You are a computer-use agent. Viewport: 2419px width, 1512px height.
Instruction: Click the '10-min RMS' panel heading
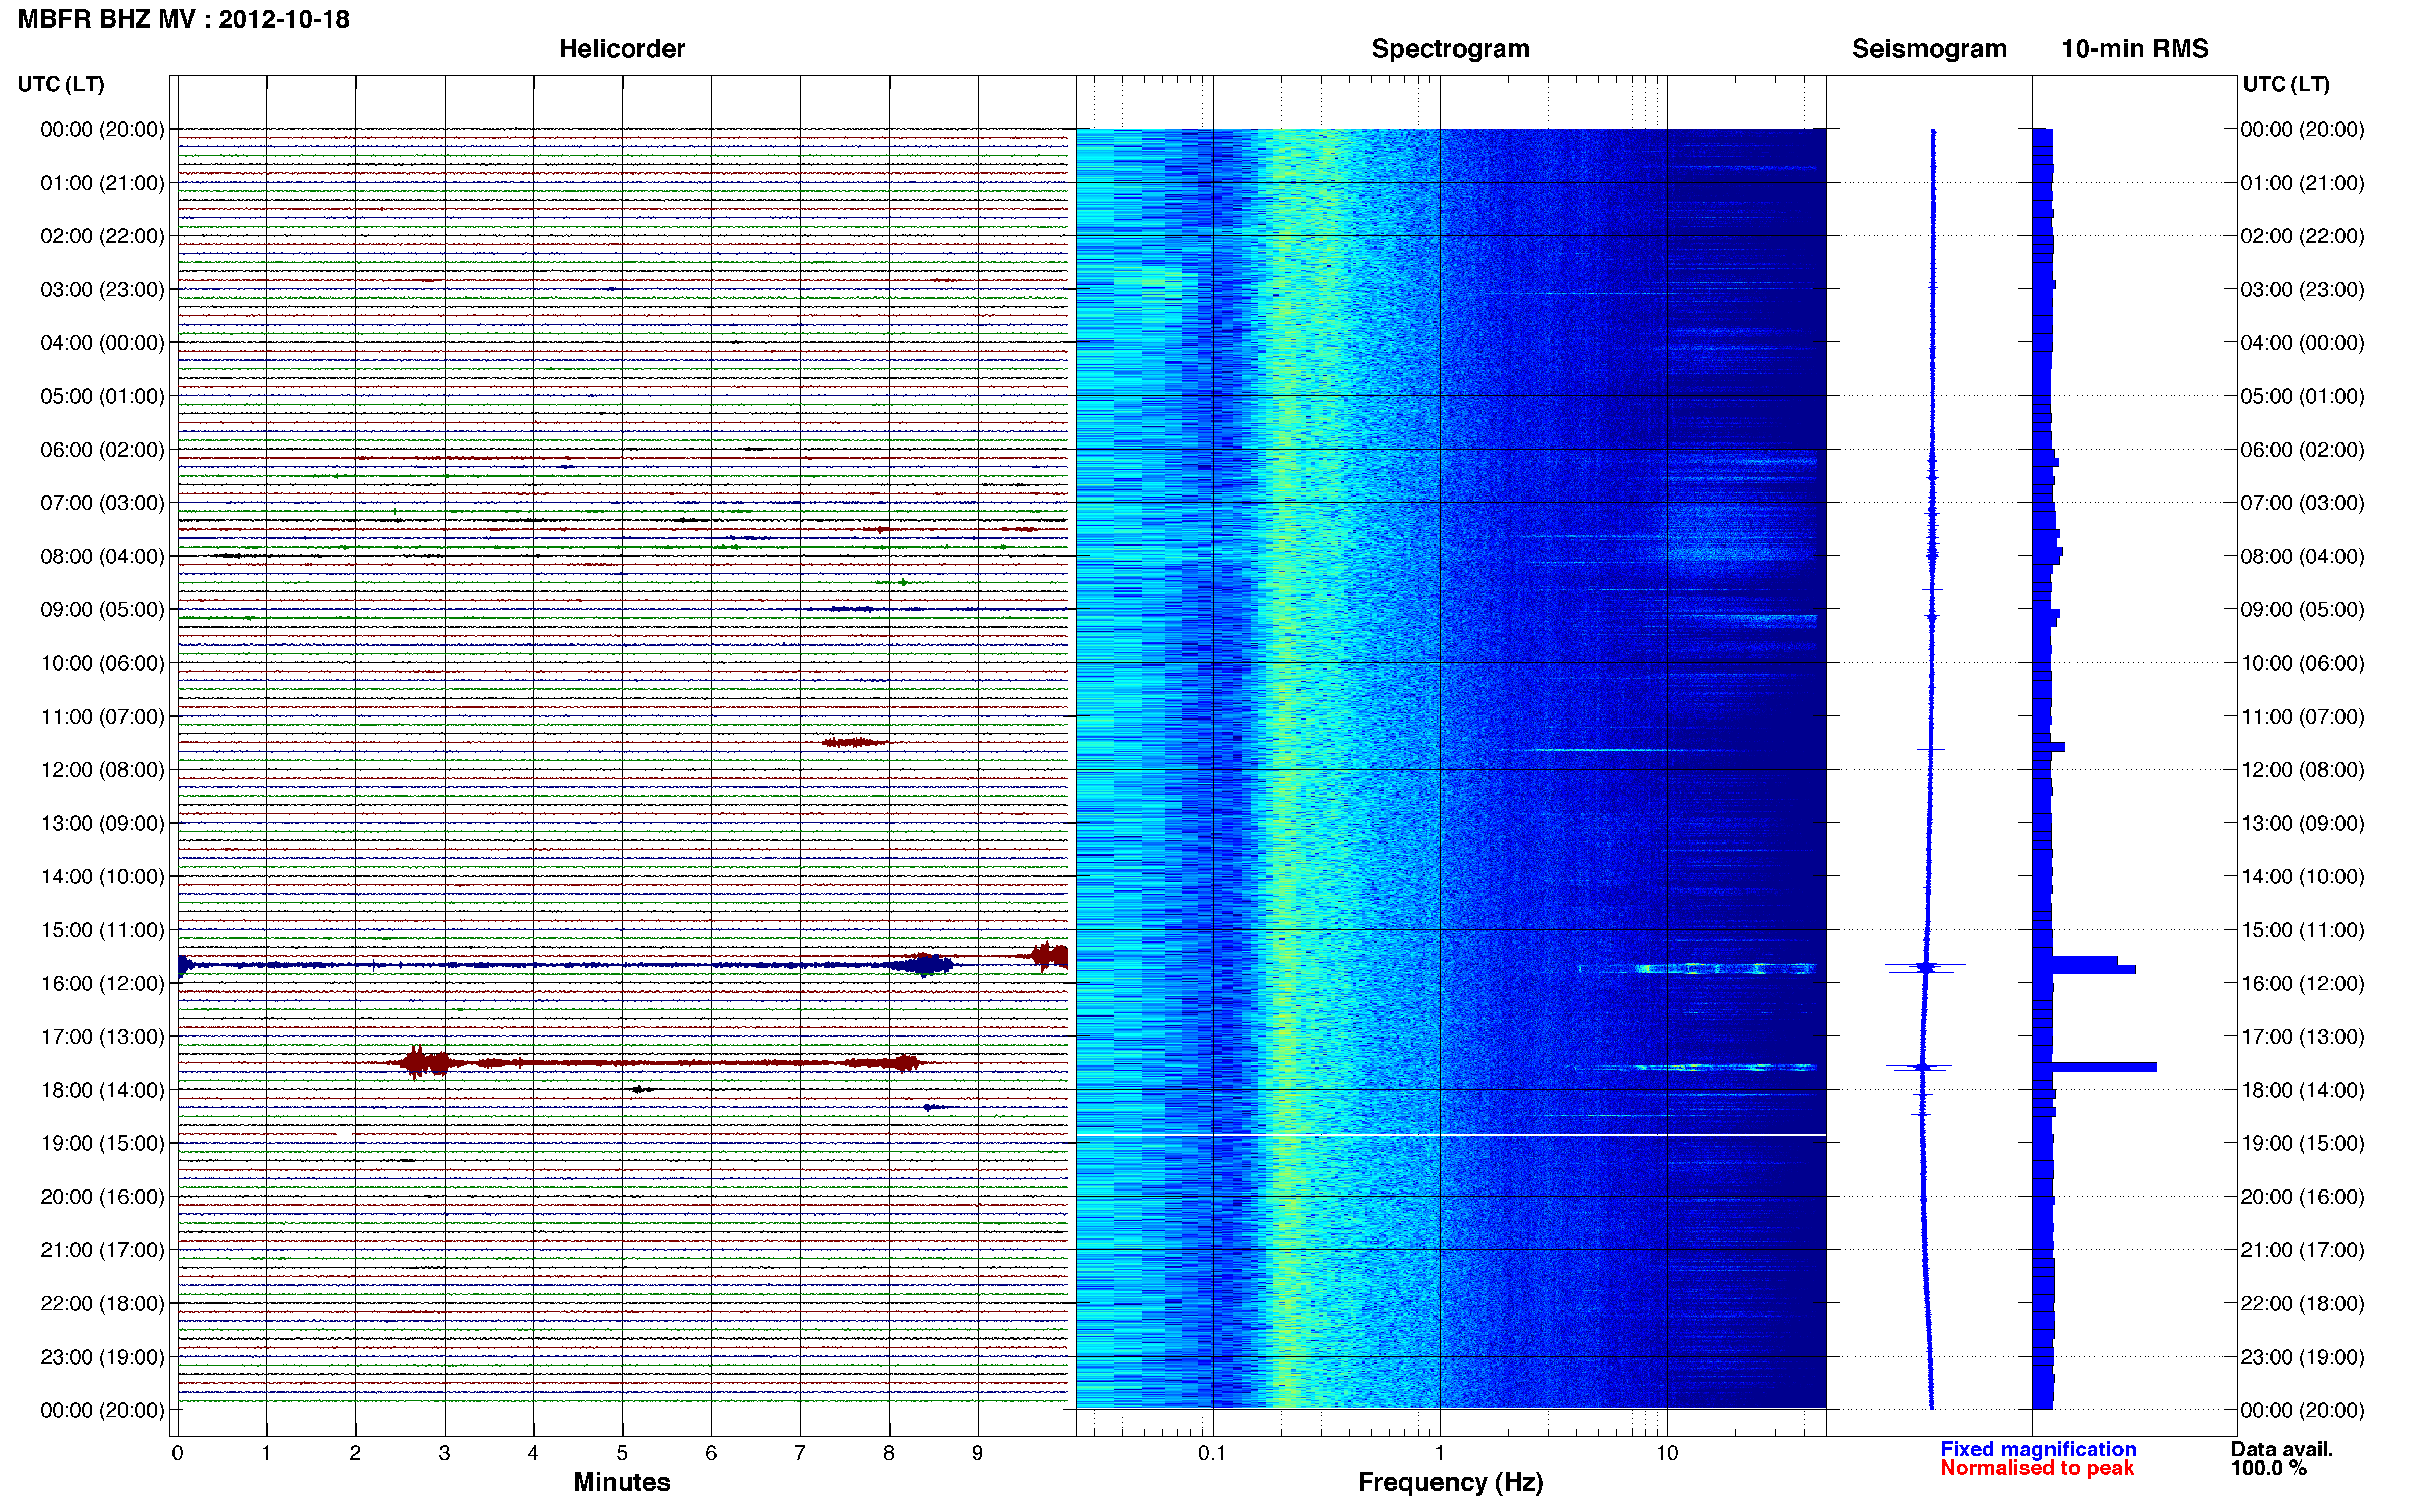click(2134, 48)
